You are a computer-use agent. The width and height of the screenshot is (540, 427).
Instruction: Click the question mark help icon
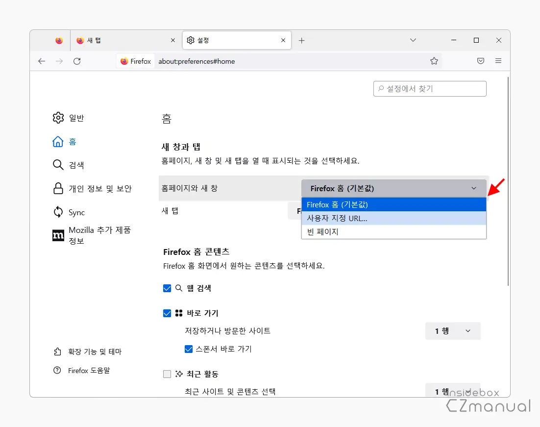57,370
